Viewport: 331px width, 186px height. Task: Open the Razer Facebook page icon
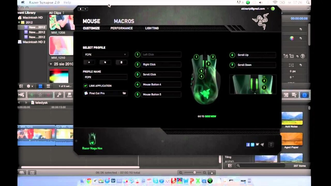pos(248,145)
